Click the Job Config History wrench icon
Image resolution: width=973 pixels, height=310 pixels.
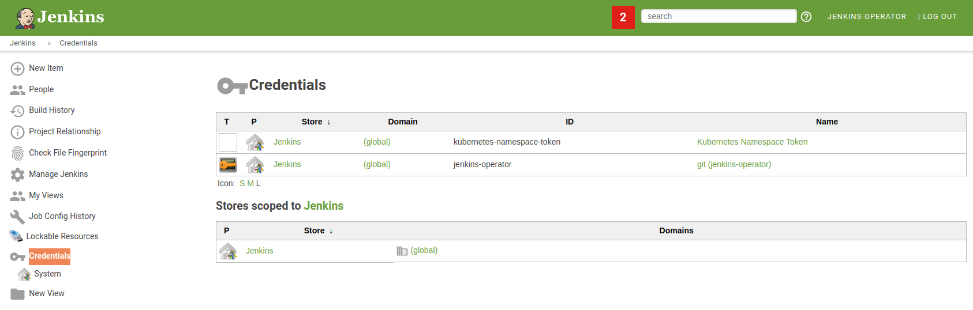coord(17,217)
